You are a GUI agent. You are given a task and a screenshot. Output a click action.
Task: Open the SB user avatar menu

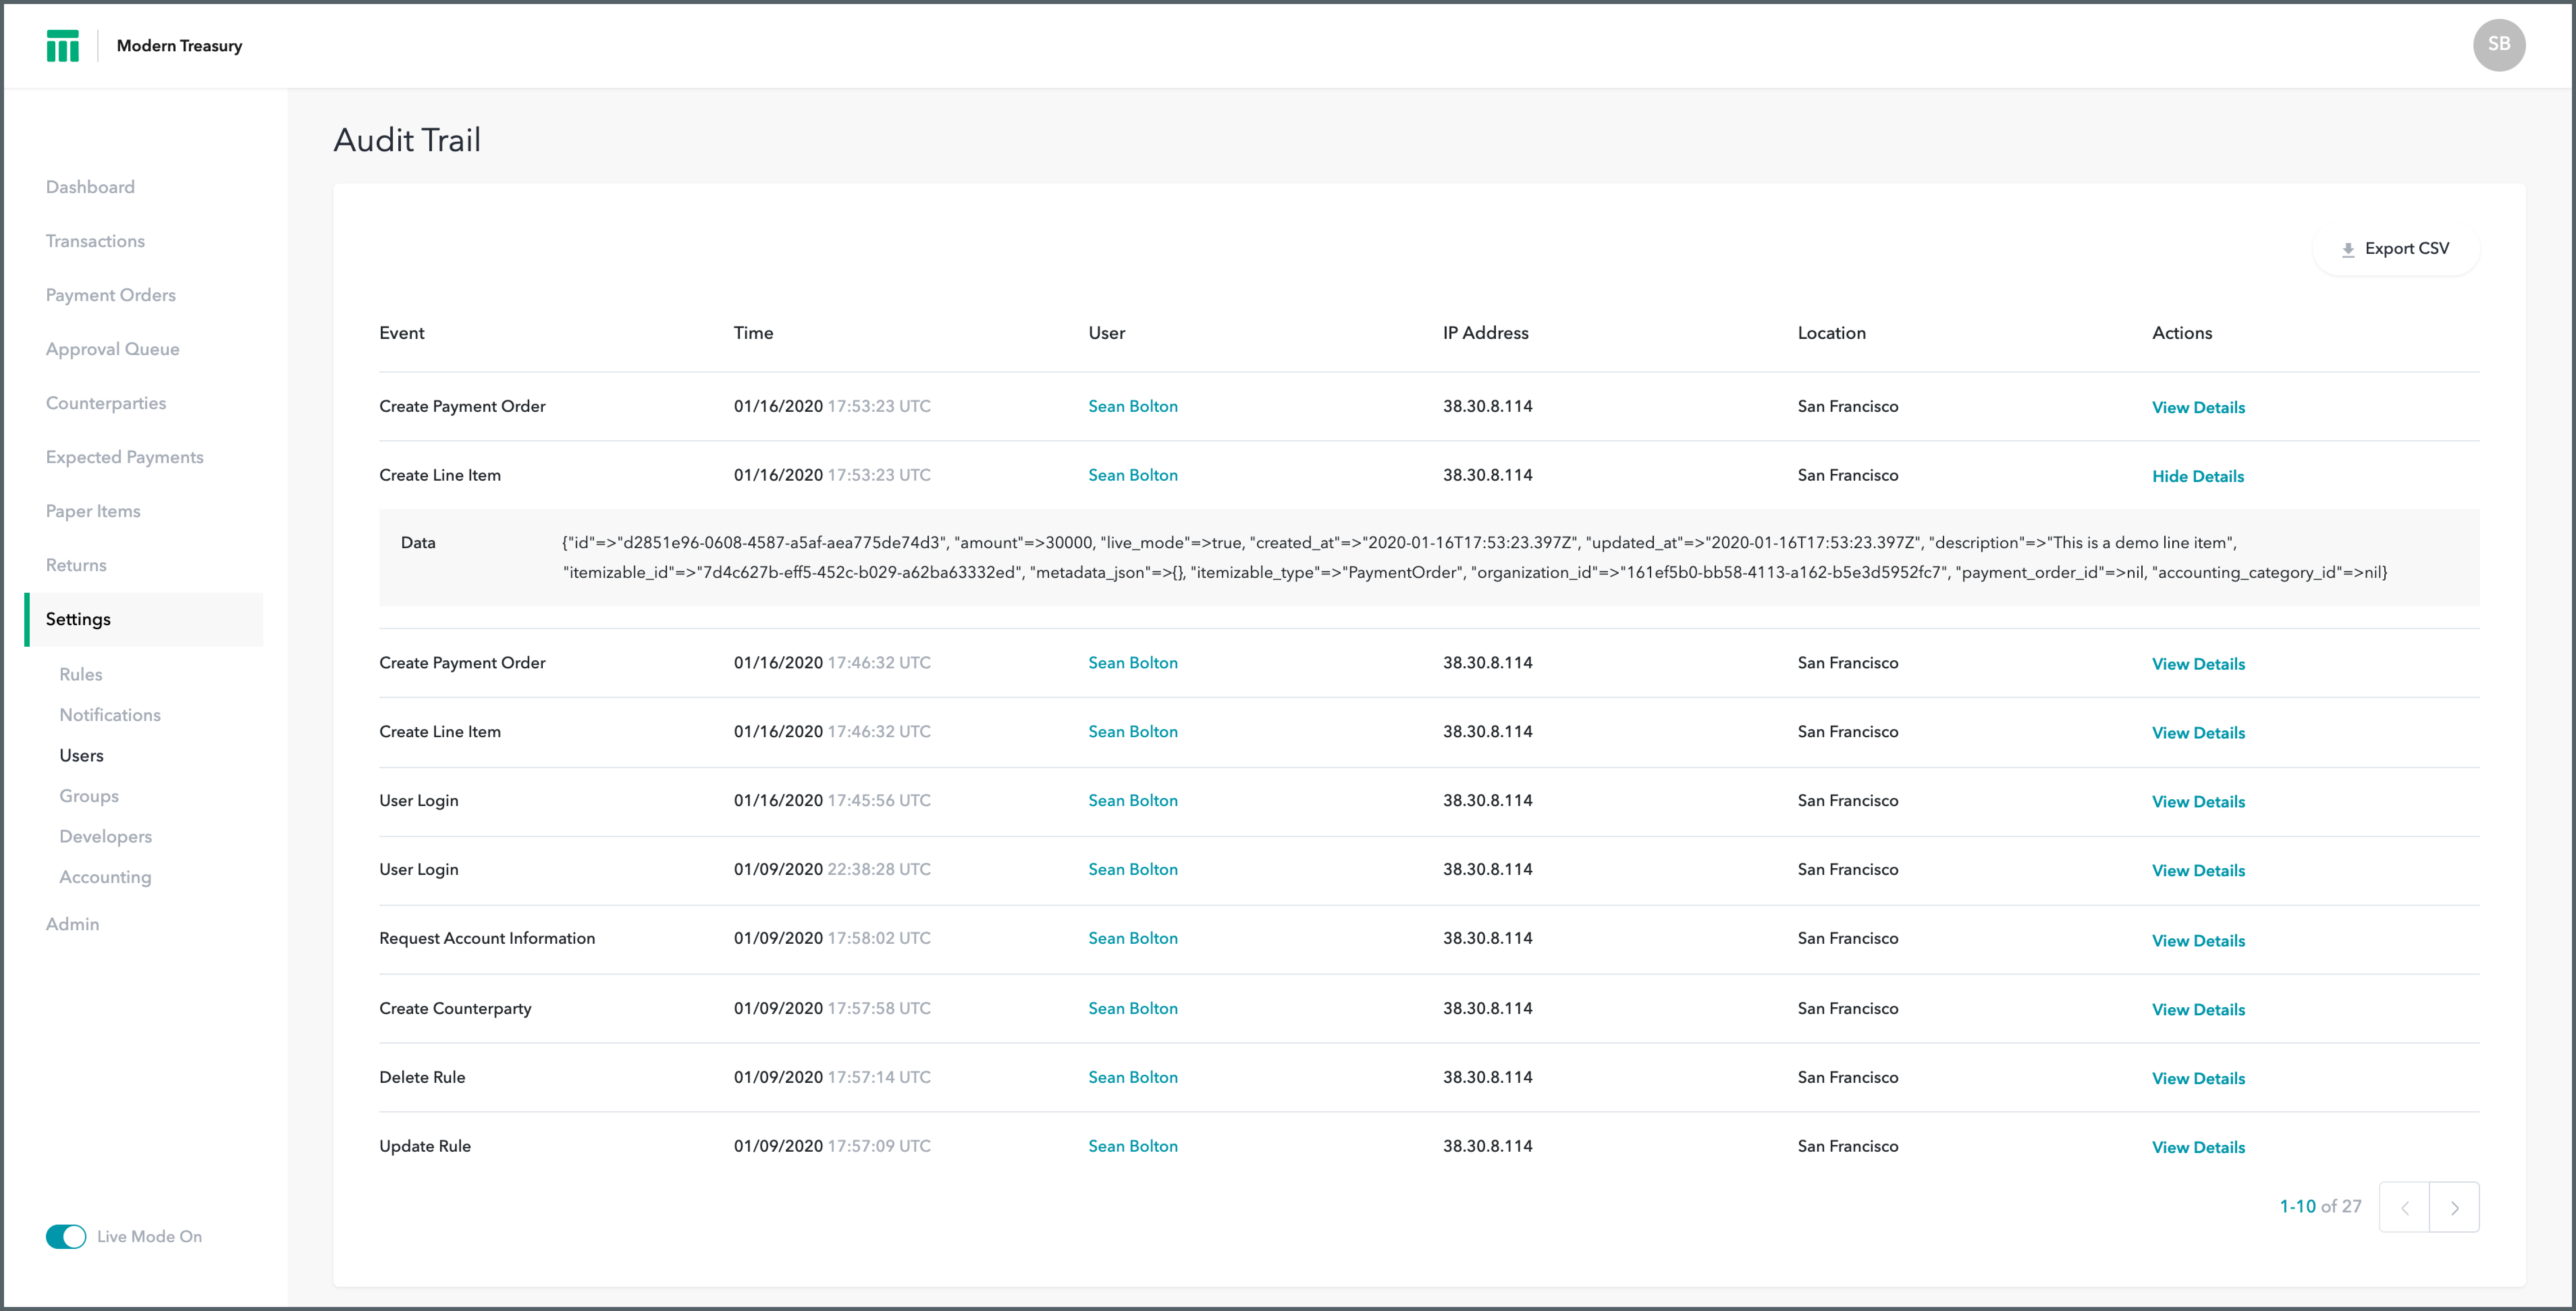(2498, 45)
